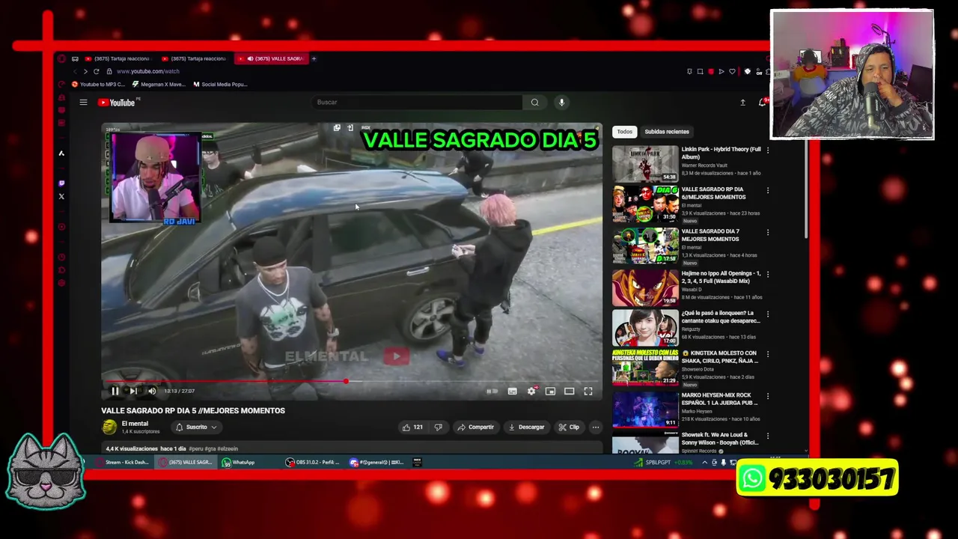Open the player settings gear

click(531, 391)
